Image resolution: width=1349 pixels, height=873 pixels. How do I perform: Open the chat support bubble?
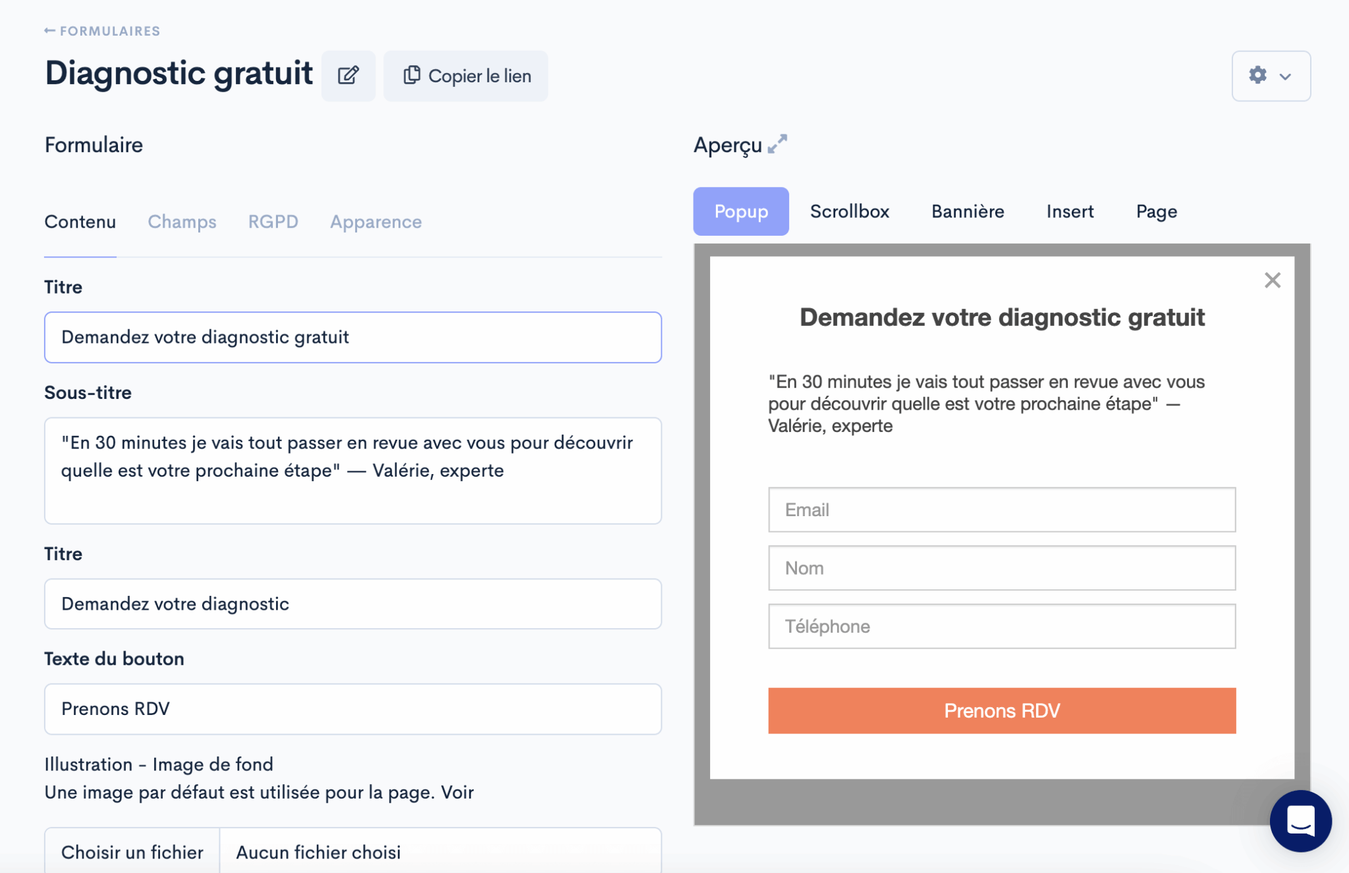click(1300, 821)
